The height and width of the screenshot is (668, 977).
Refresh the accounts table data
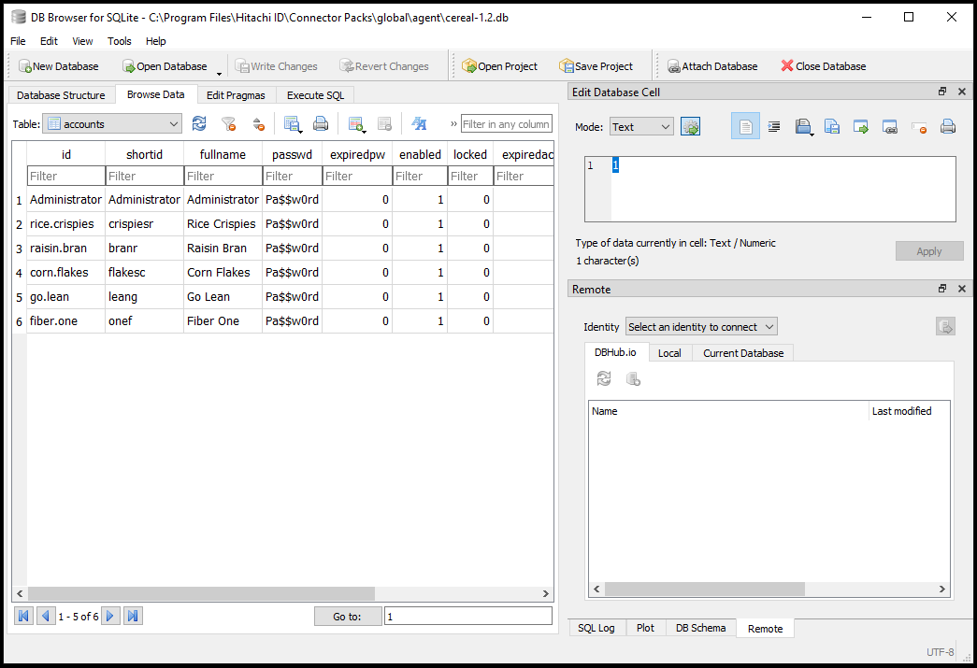coord(199,124)
